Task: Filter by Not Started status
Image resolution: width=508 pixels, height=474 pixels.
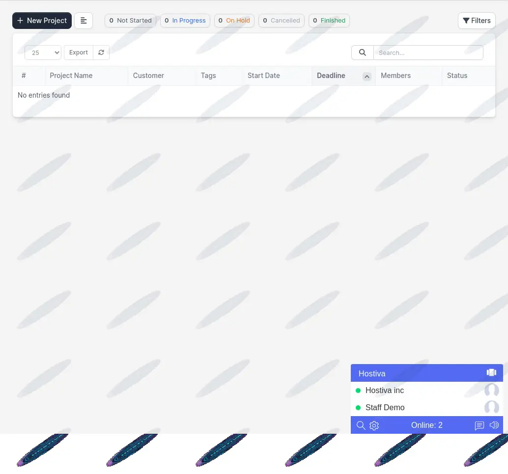Action: [130, 21]
